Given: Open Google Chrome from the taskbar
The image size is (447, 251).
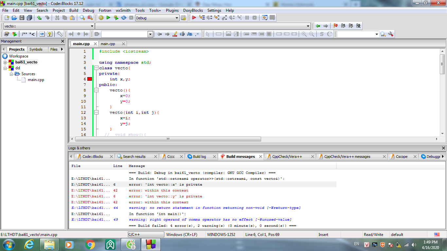Looking at the screenshot, I should tap(90, 244).
